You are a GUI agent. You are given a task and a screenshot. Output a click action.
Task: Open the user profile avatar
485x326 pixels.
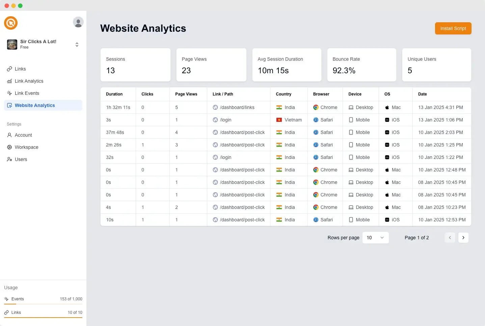coord(78,22)
